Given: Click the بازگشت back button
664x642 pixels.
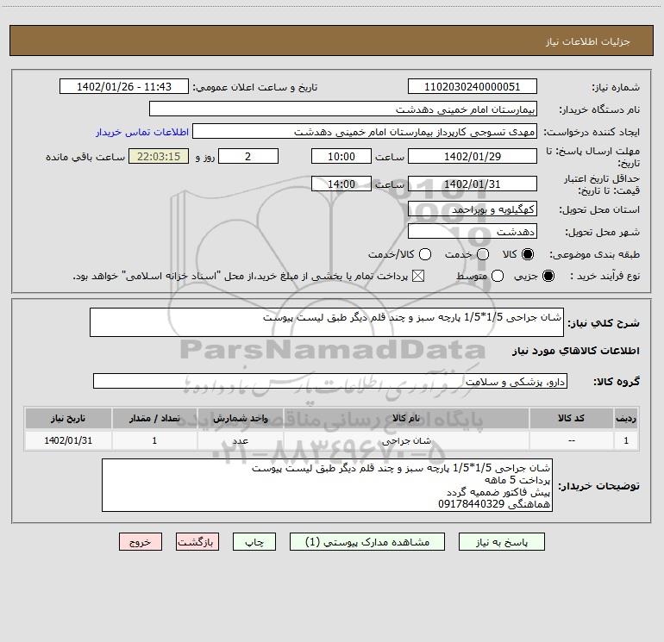Looking at the screenshot, I should (x=197, y=542).
